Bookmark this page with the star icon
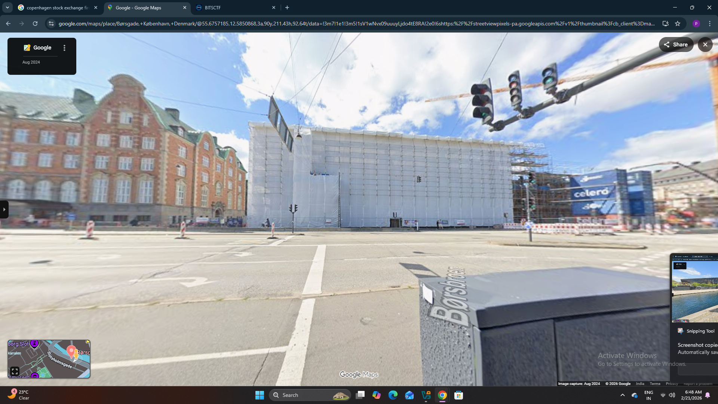The image size is (718, 404). [x=678, y=23]
